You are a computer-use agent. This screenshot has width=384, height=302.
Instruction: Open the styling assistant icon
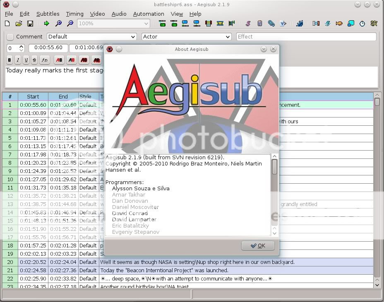(328, 24)
